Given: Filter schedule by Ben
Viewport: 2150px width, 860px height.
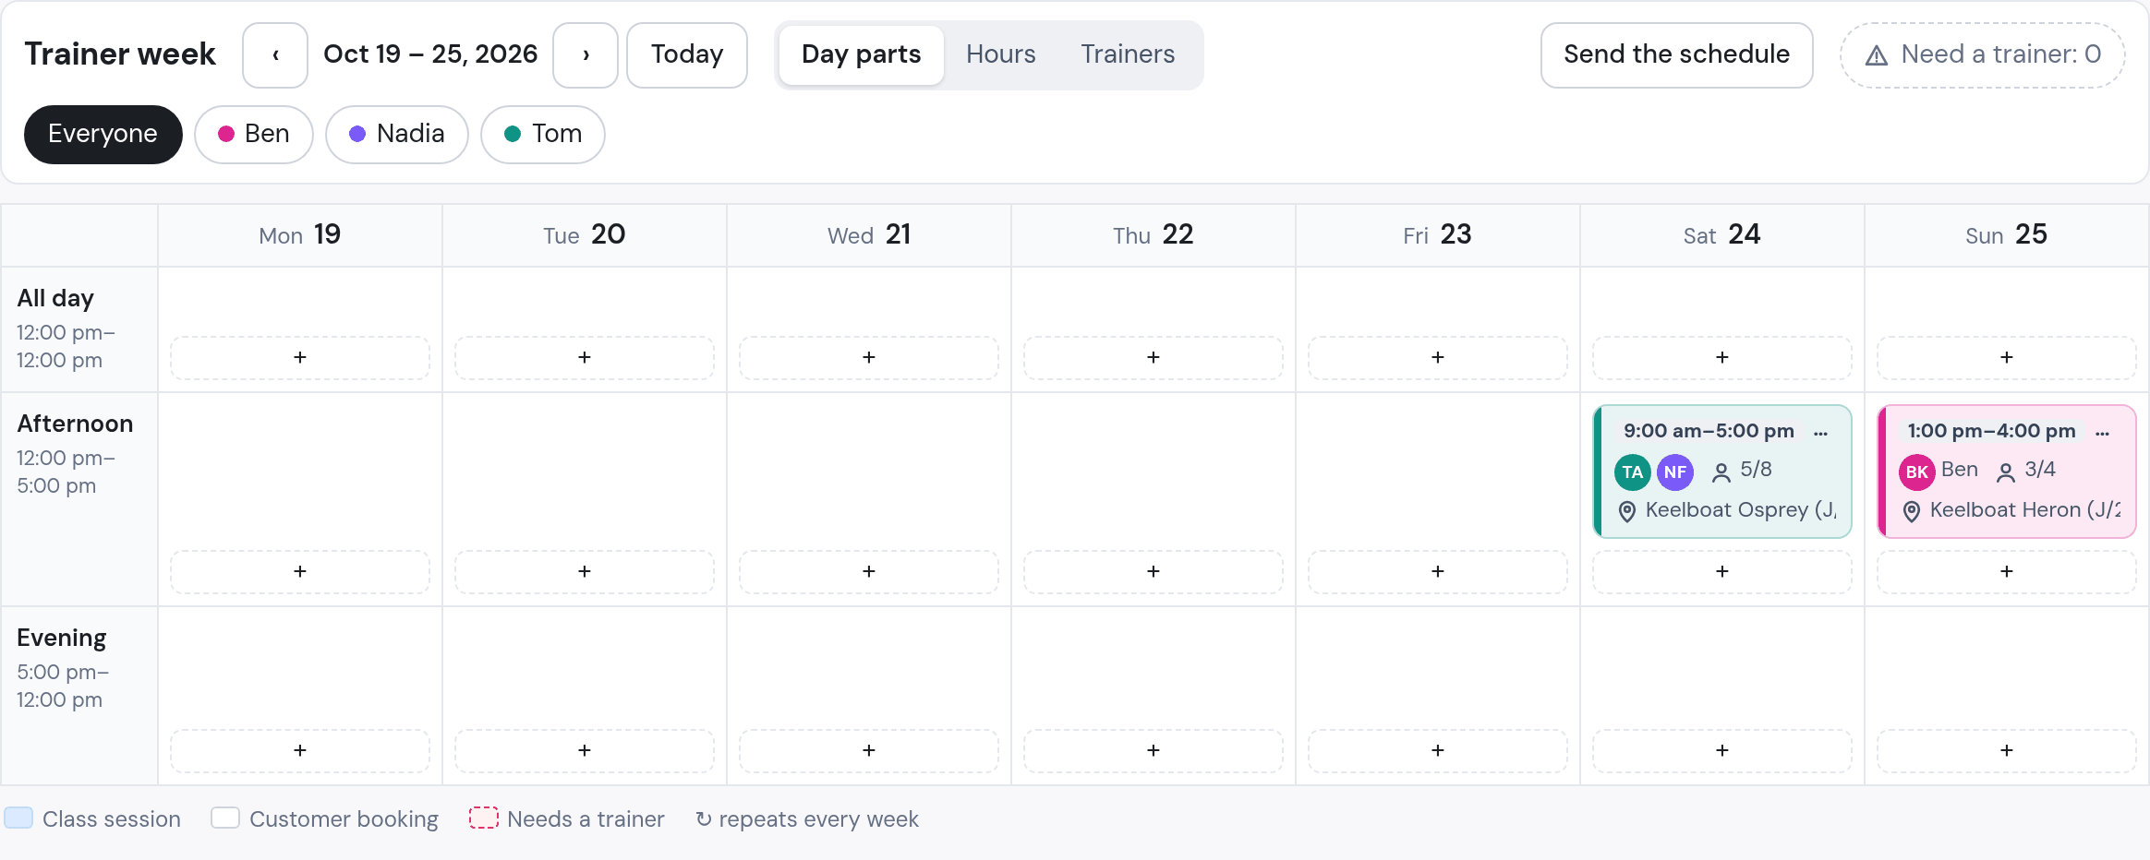Looking at the screenshot, I should point(254,135).
